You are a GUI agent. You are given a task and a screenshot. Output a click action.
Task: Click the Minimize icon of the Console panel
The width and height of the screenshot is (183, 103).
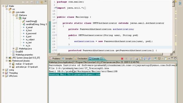click(172, 58)
